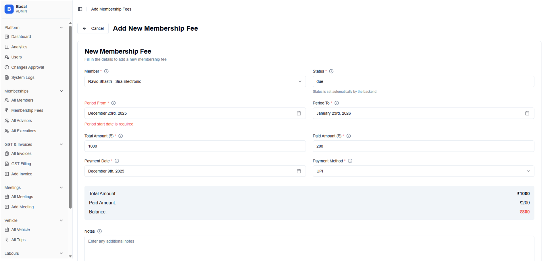Click the Period From date field

(x=195, y=113)
